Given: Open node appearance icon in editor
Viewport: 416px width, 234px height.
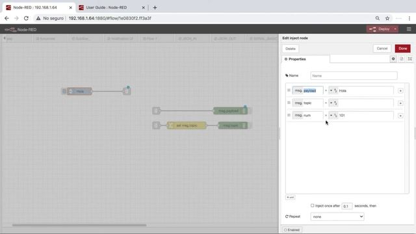Looking at the screenshot, I should [x=410, y=59].
